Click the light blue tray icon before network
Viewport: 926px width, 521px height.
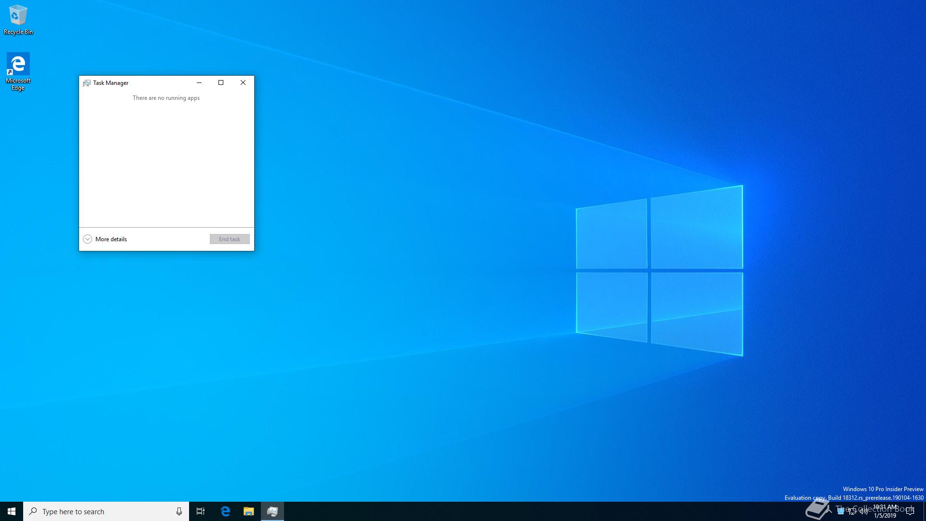click(x=841, y=511)
